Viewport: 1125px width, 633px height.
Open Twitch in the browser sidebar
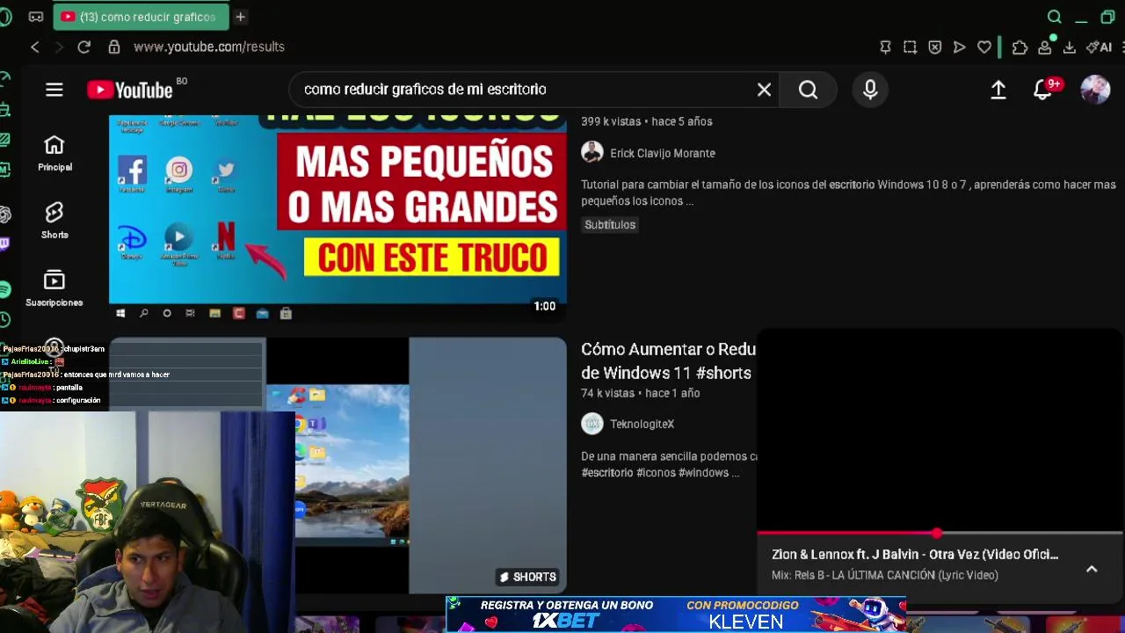click(x=4, y=244)
